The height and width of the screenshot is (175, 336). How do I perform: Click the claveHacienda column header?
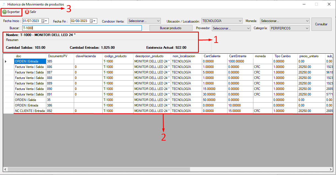[88, 56]
